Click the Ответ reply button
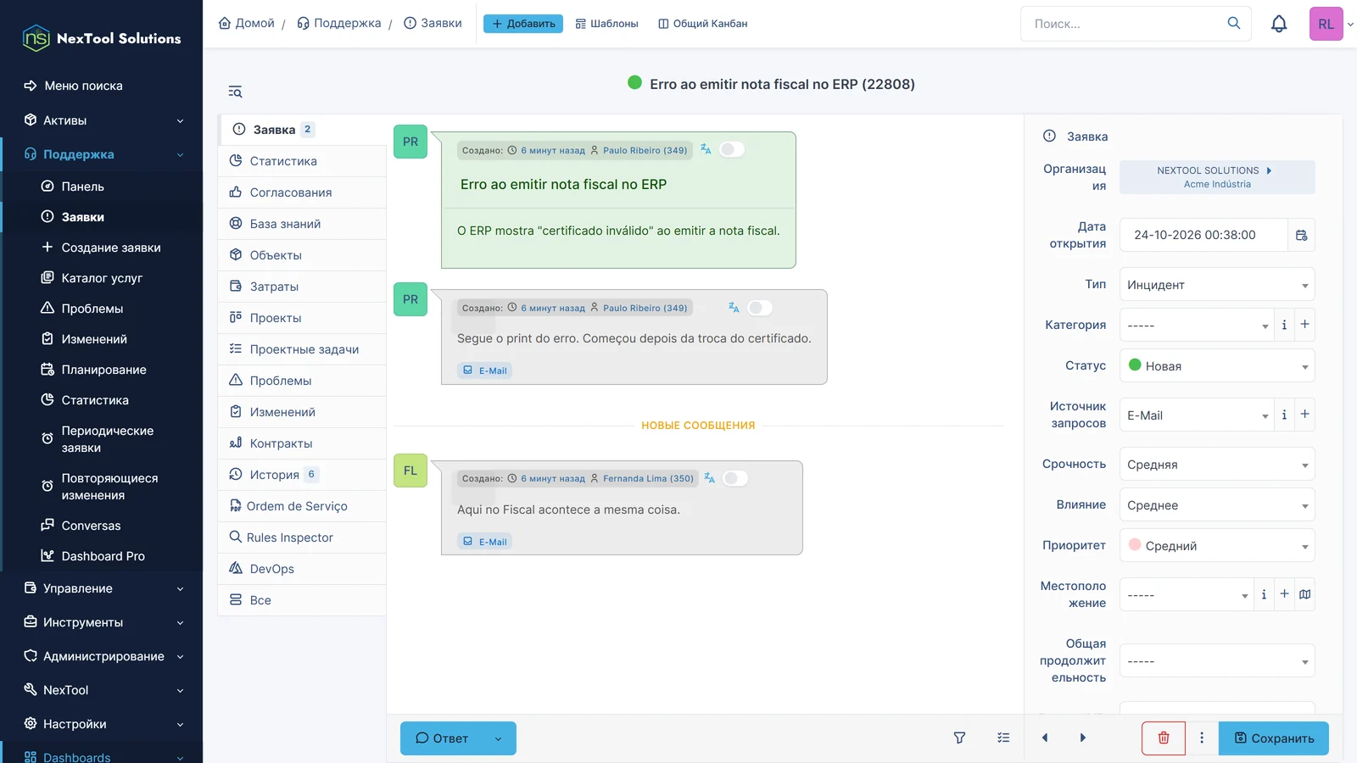The width and height of the screenshot is (1357, 763). click(442, 738)
